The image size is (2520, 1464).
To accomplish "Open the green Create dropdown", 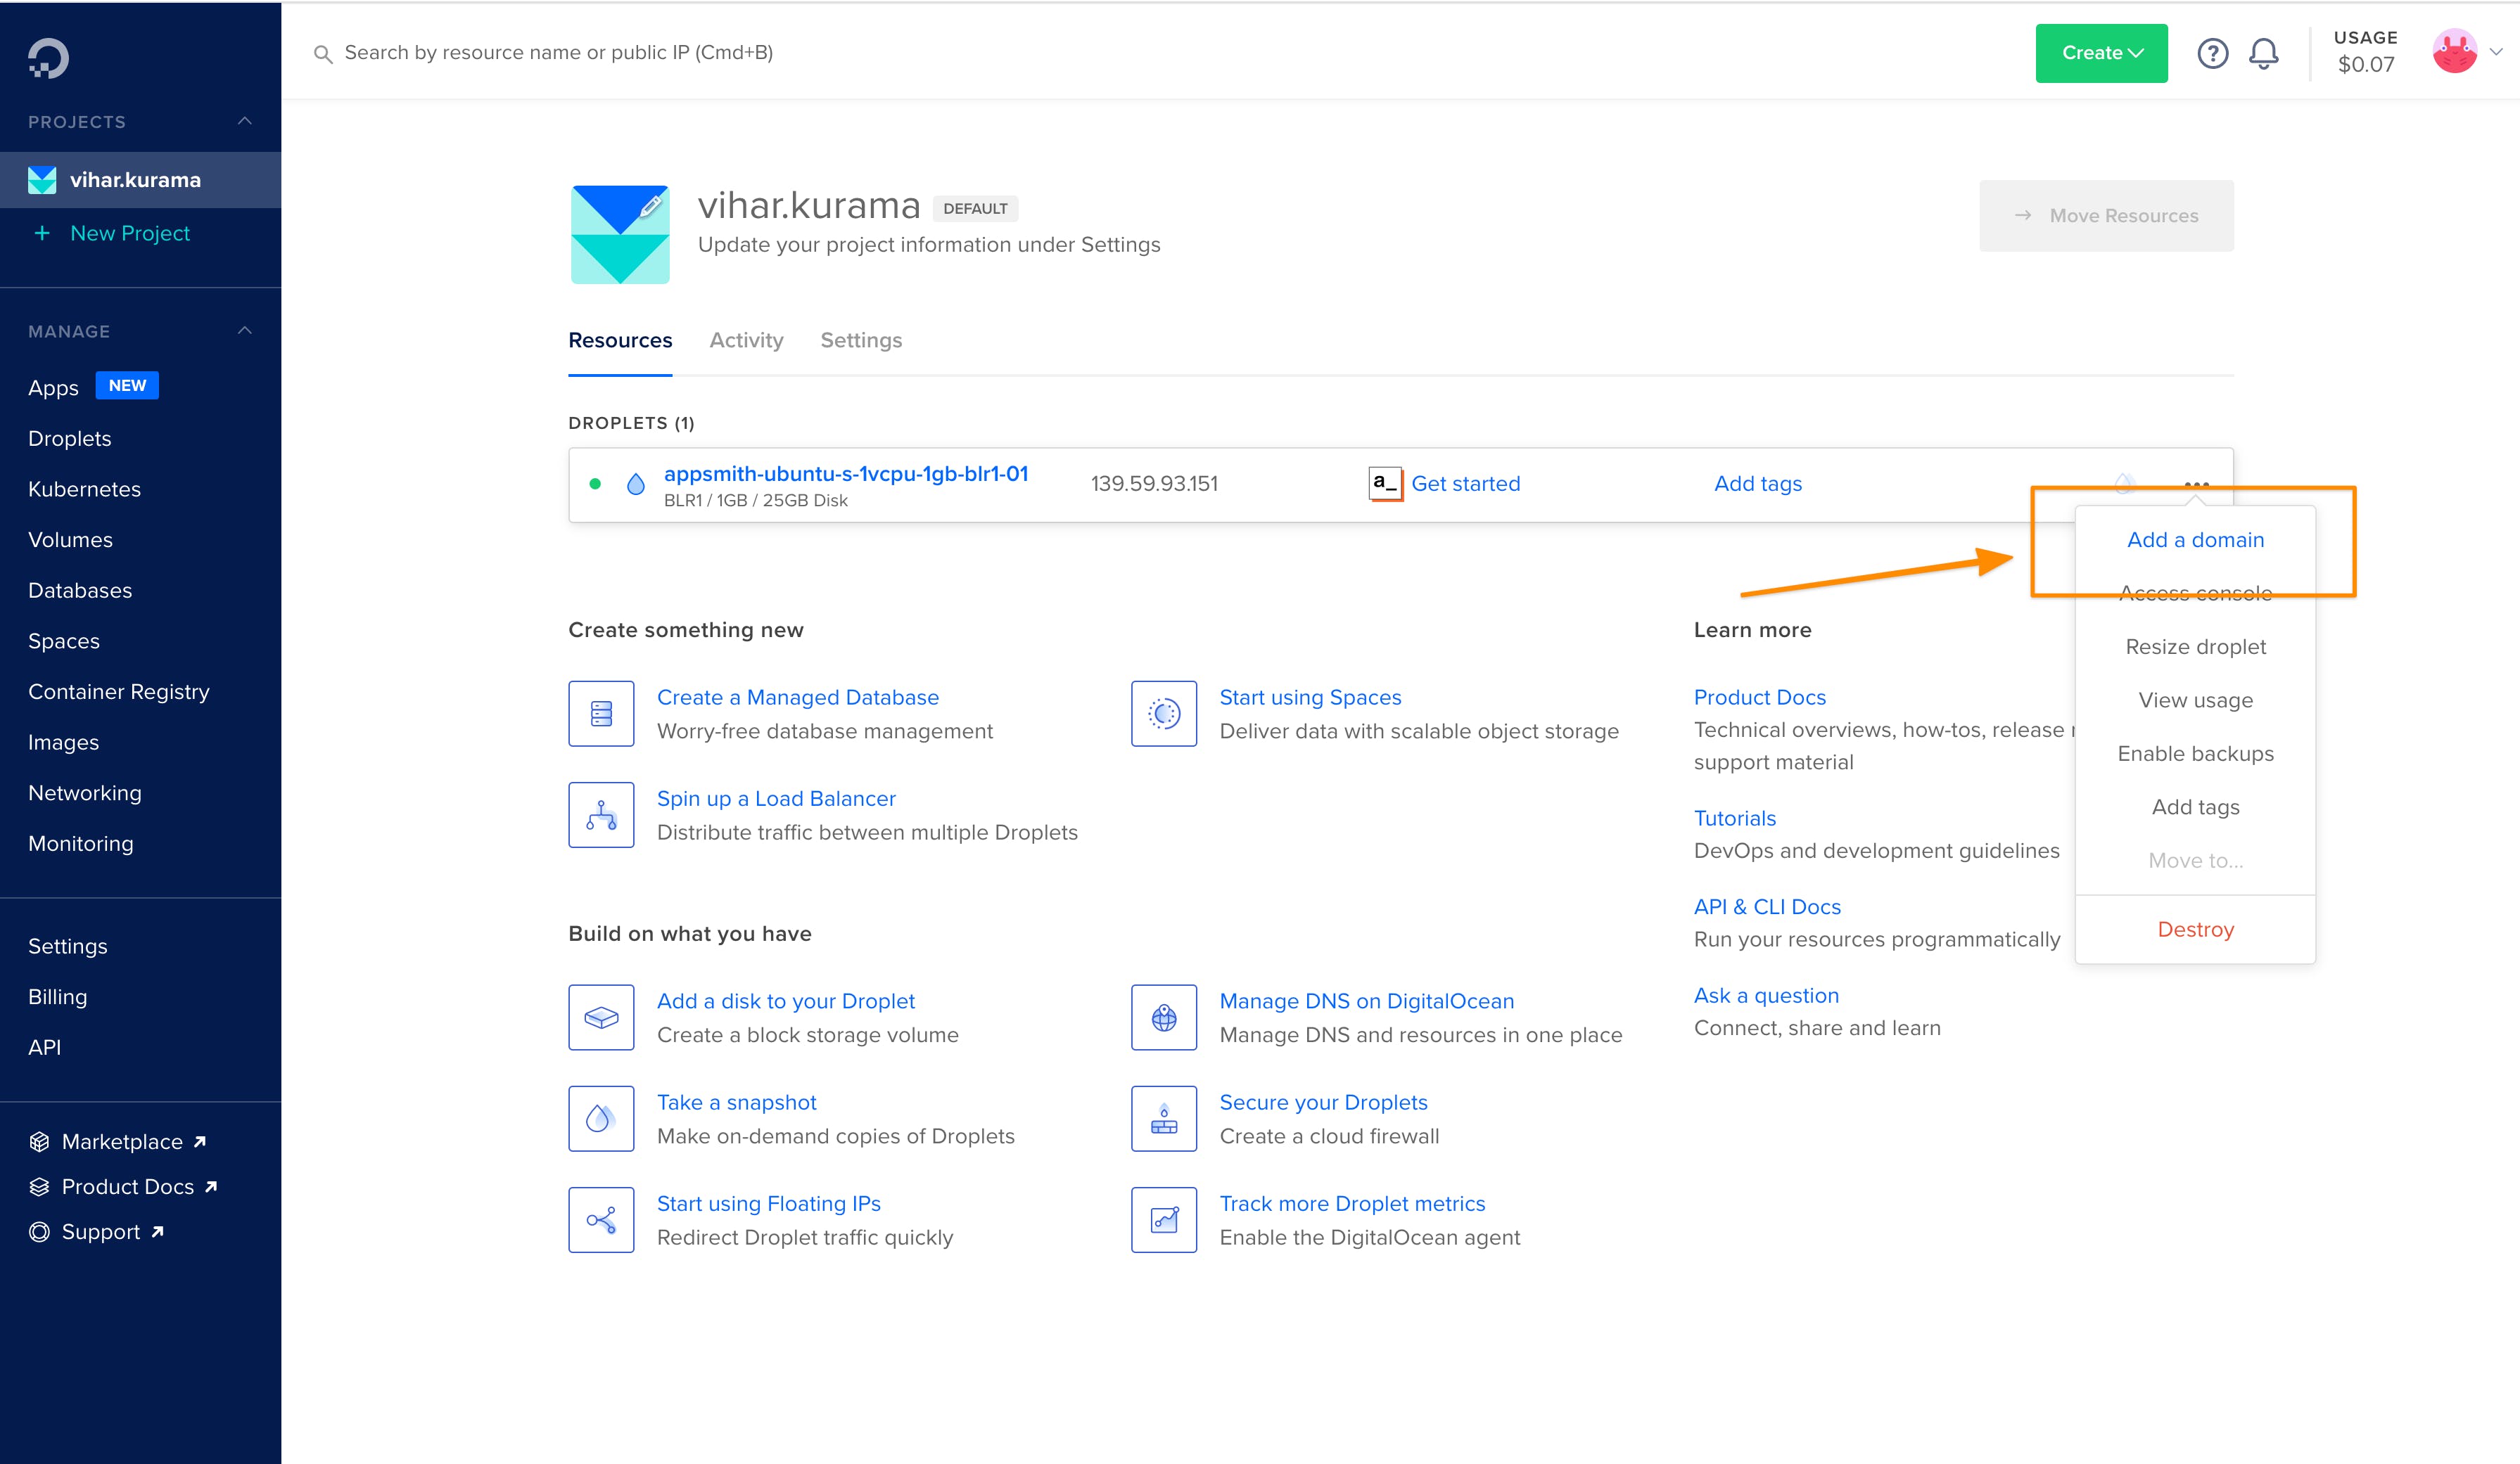I will tap(2101, 53).
